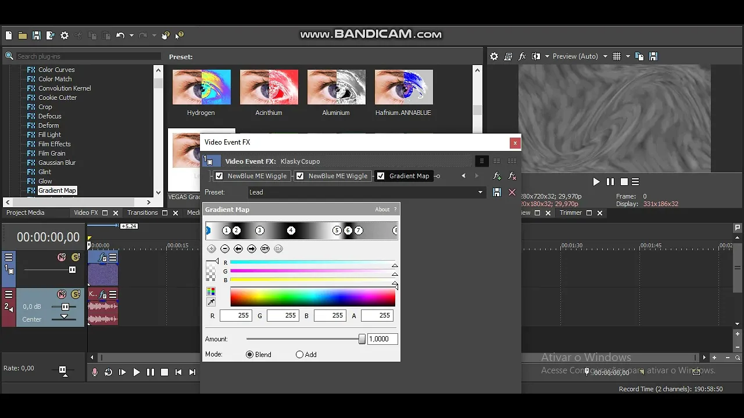Open project properties gear in toolbar
This screenshot has width=744, height=418.
[x=65, y=35]
